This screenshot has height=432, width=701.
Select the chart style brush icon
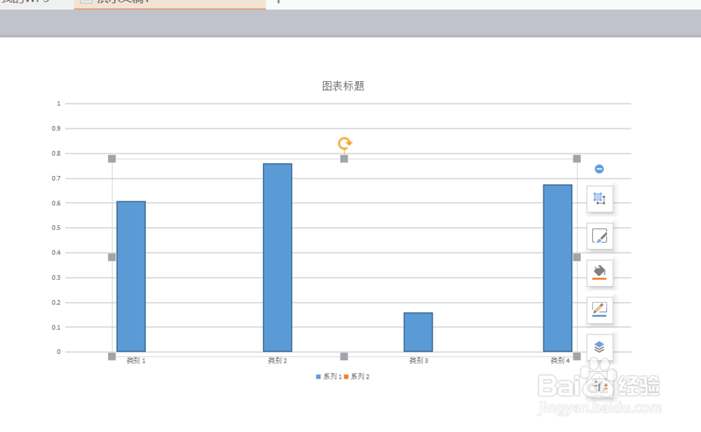coord(599,236)
